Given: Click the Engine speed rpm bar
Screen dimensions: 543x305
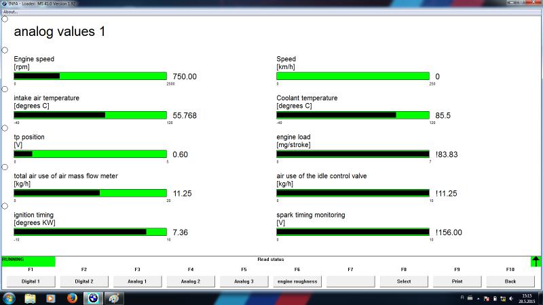Looking at the screenshot, I should tap(90, 76).
